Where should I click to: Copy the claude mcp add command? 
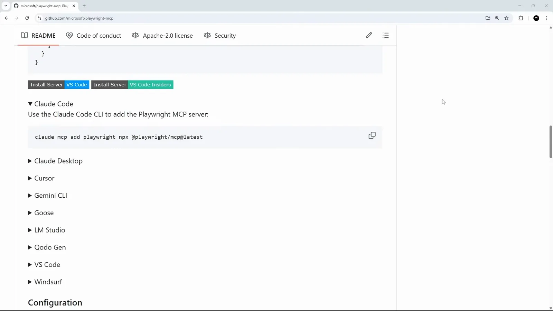(372, 135)
